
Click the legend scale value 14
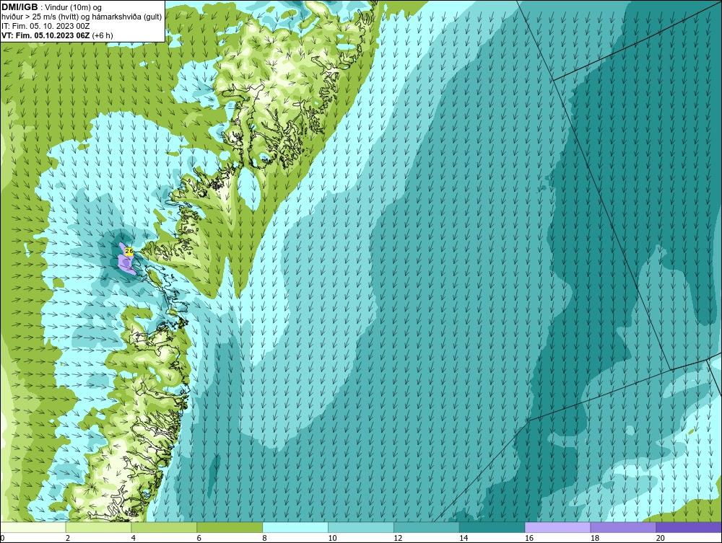click(x=464, y=538)
